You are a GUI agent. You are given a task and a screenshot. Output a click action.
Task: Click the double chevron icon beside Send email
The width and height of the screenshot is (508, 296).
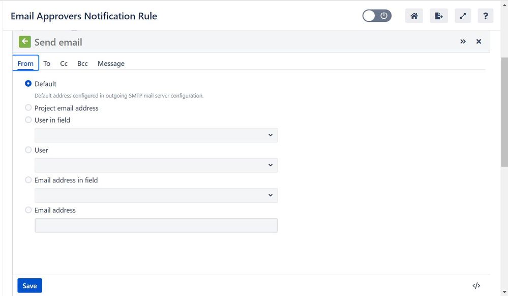click(x=463, y=42)
